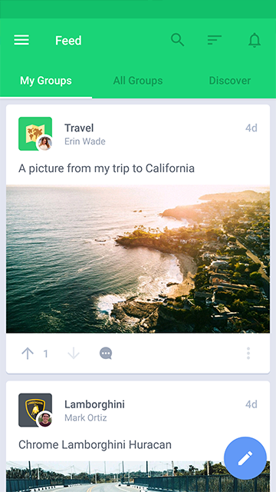Open the Chrome Lamborghini Huracan photo
The image size is (276, 492).
pos(138,477)
